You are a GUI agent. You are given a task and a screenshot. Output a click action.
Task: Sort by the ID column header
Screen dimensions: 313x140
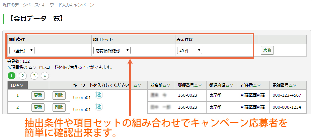tap(17, 85)
